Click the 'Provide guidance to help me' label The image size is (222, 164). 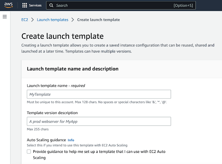point(87,152)
